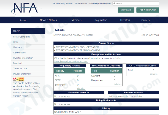The image size is (168, 115).
Task: Open Contributors in the sidebar
Action: [x=28, y=53]
